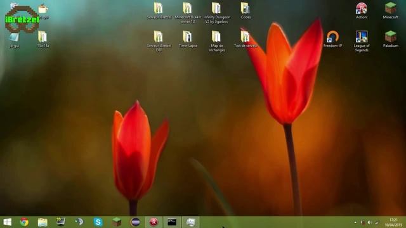Open the Infinity Dungeon V2 by Jigarbov folder
Image resolution: width=406 pixels, height=228 pixels.
(216, 13)
